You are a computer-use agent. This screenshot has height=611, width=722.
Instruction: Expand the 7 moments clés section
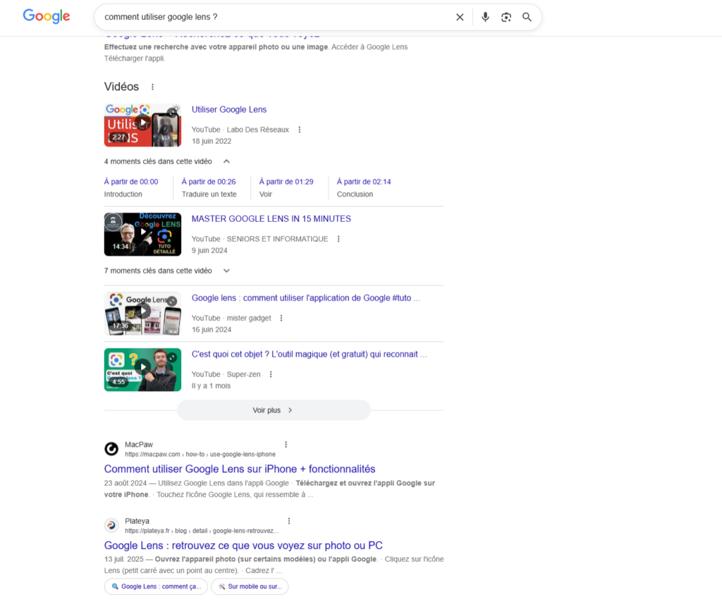click(226, 271)
